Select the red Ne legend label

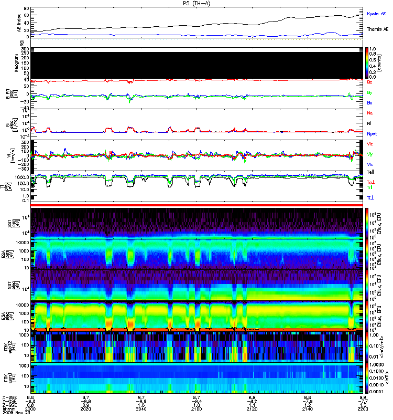(370, 113)
